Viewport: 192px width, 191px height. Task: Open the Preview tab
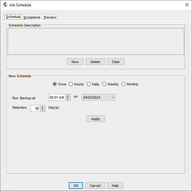click(x=50, y=17)
